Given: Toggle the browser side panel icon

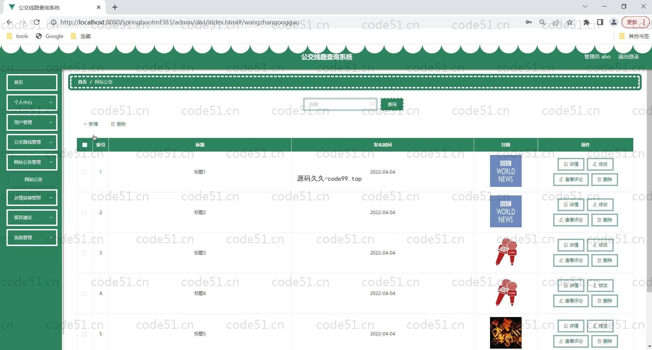Looking at the screenshot, I should [x=600, y=22].
